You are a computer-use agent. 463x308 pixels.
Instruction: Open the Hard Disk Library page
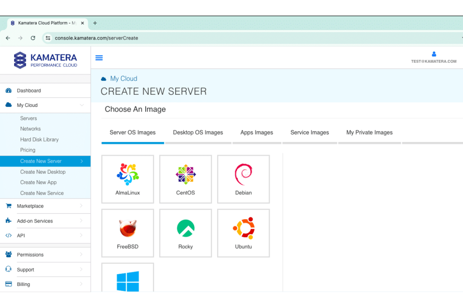click(x=39, y=139)
